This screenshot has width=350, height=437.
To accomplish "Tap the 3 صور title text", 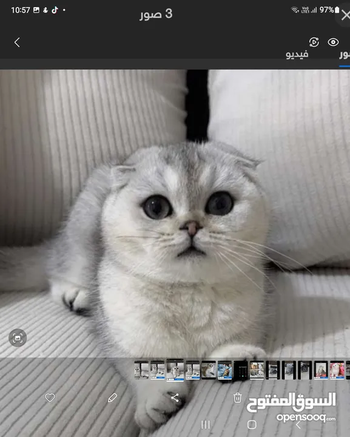I will point(156,13).
